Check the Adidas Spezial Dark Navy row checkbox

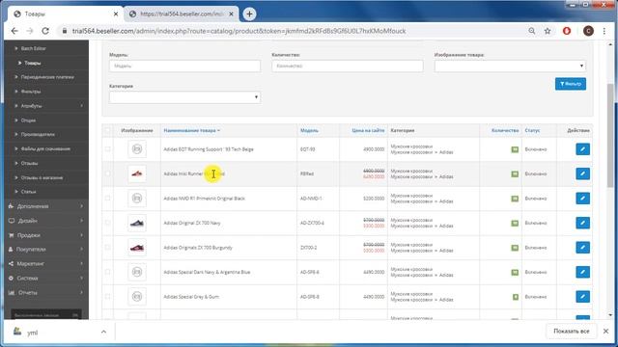pyautogui.click(x=107, y=272)
